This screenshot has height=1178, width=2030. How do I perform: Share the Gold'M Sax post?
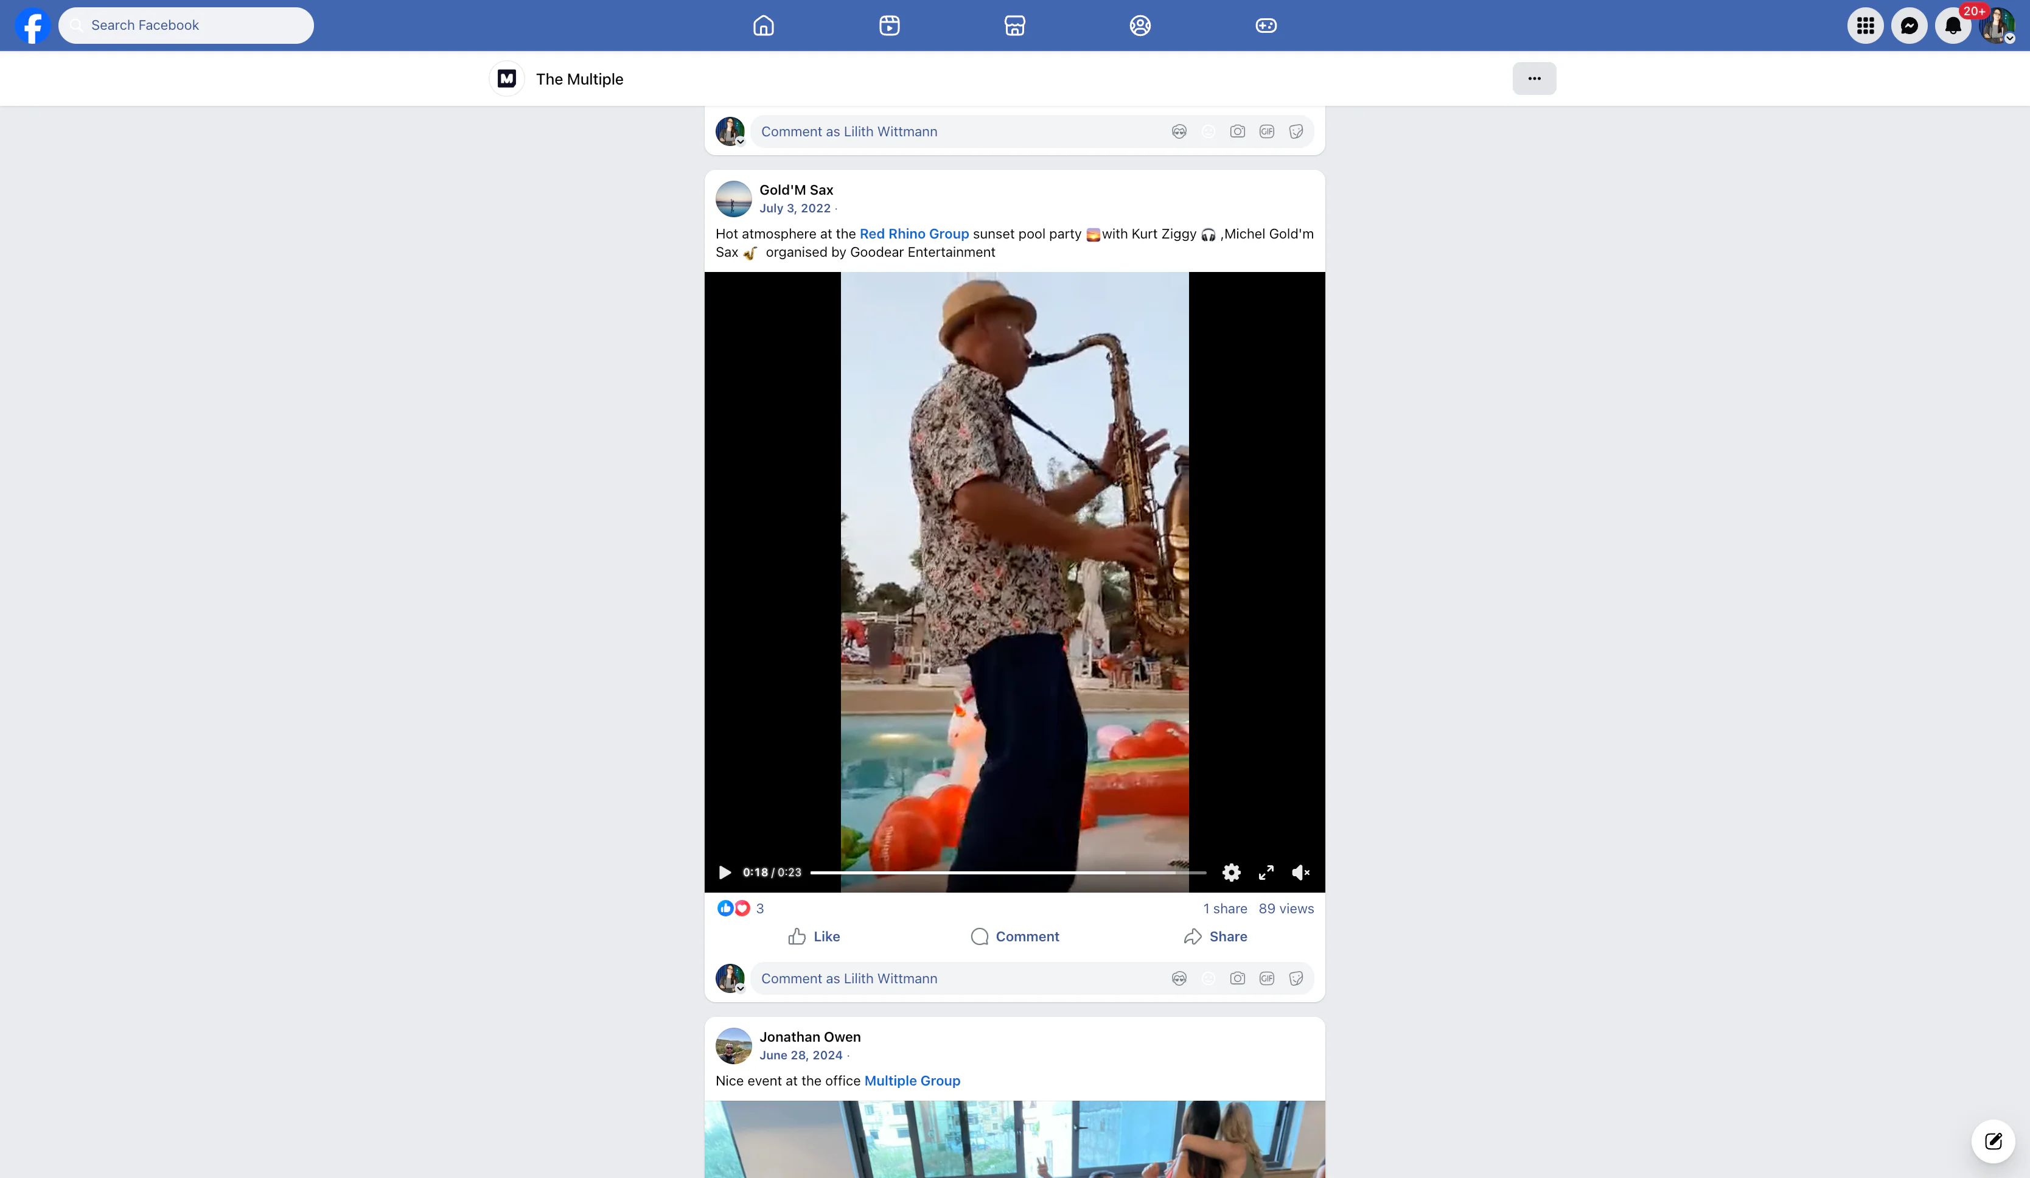pos(1215,936)
